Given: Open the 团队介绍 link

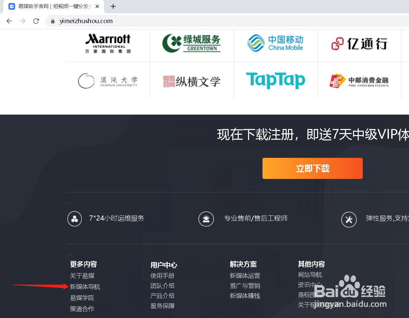Looking at the screenshot, I should tap(163, 286).
